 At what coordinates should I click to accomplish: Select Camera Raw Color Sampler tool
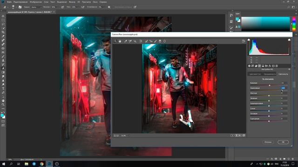[x=130, y=41]
